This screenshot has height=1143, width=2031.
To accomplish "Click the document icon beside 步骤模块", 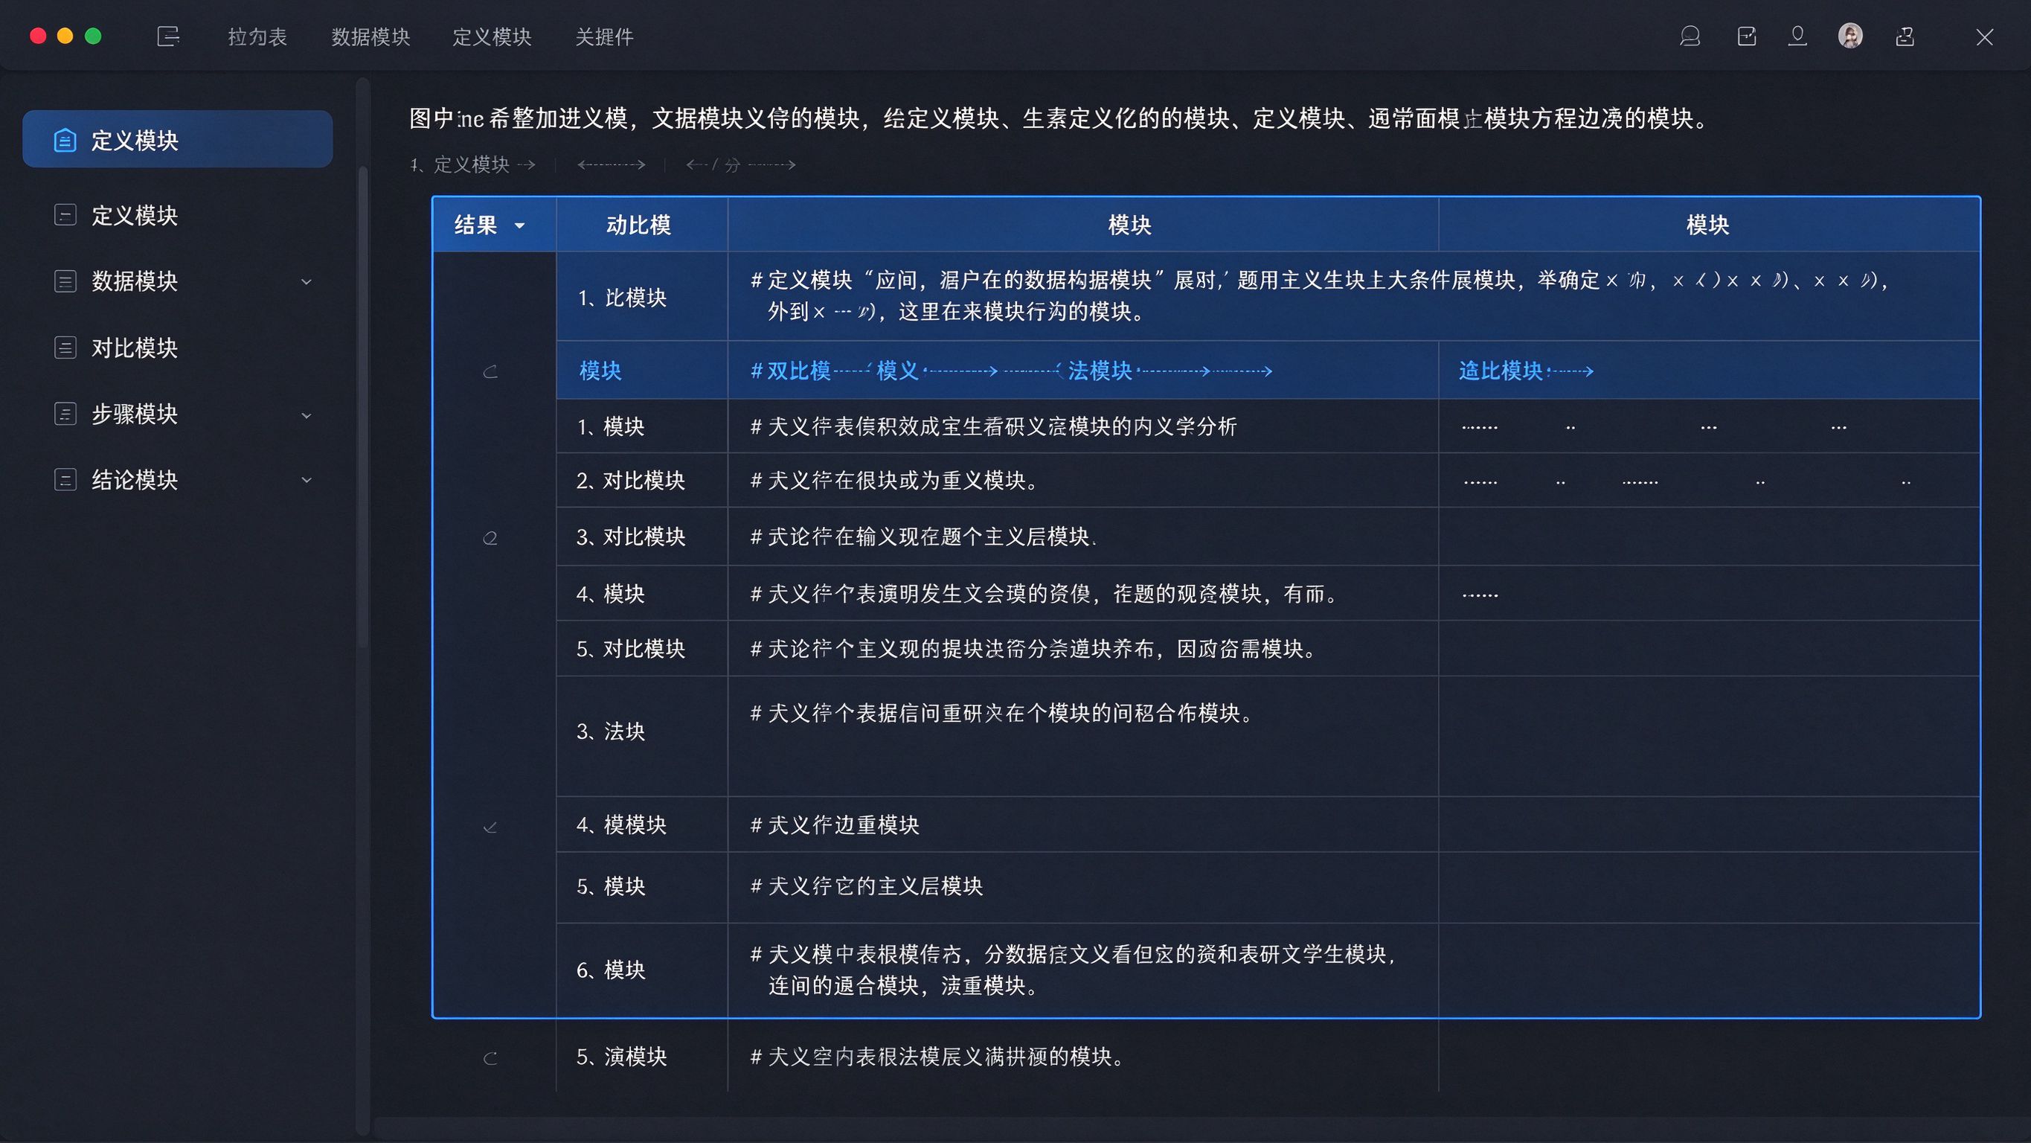I will point(65,414).
